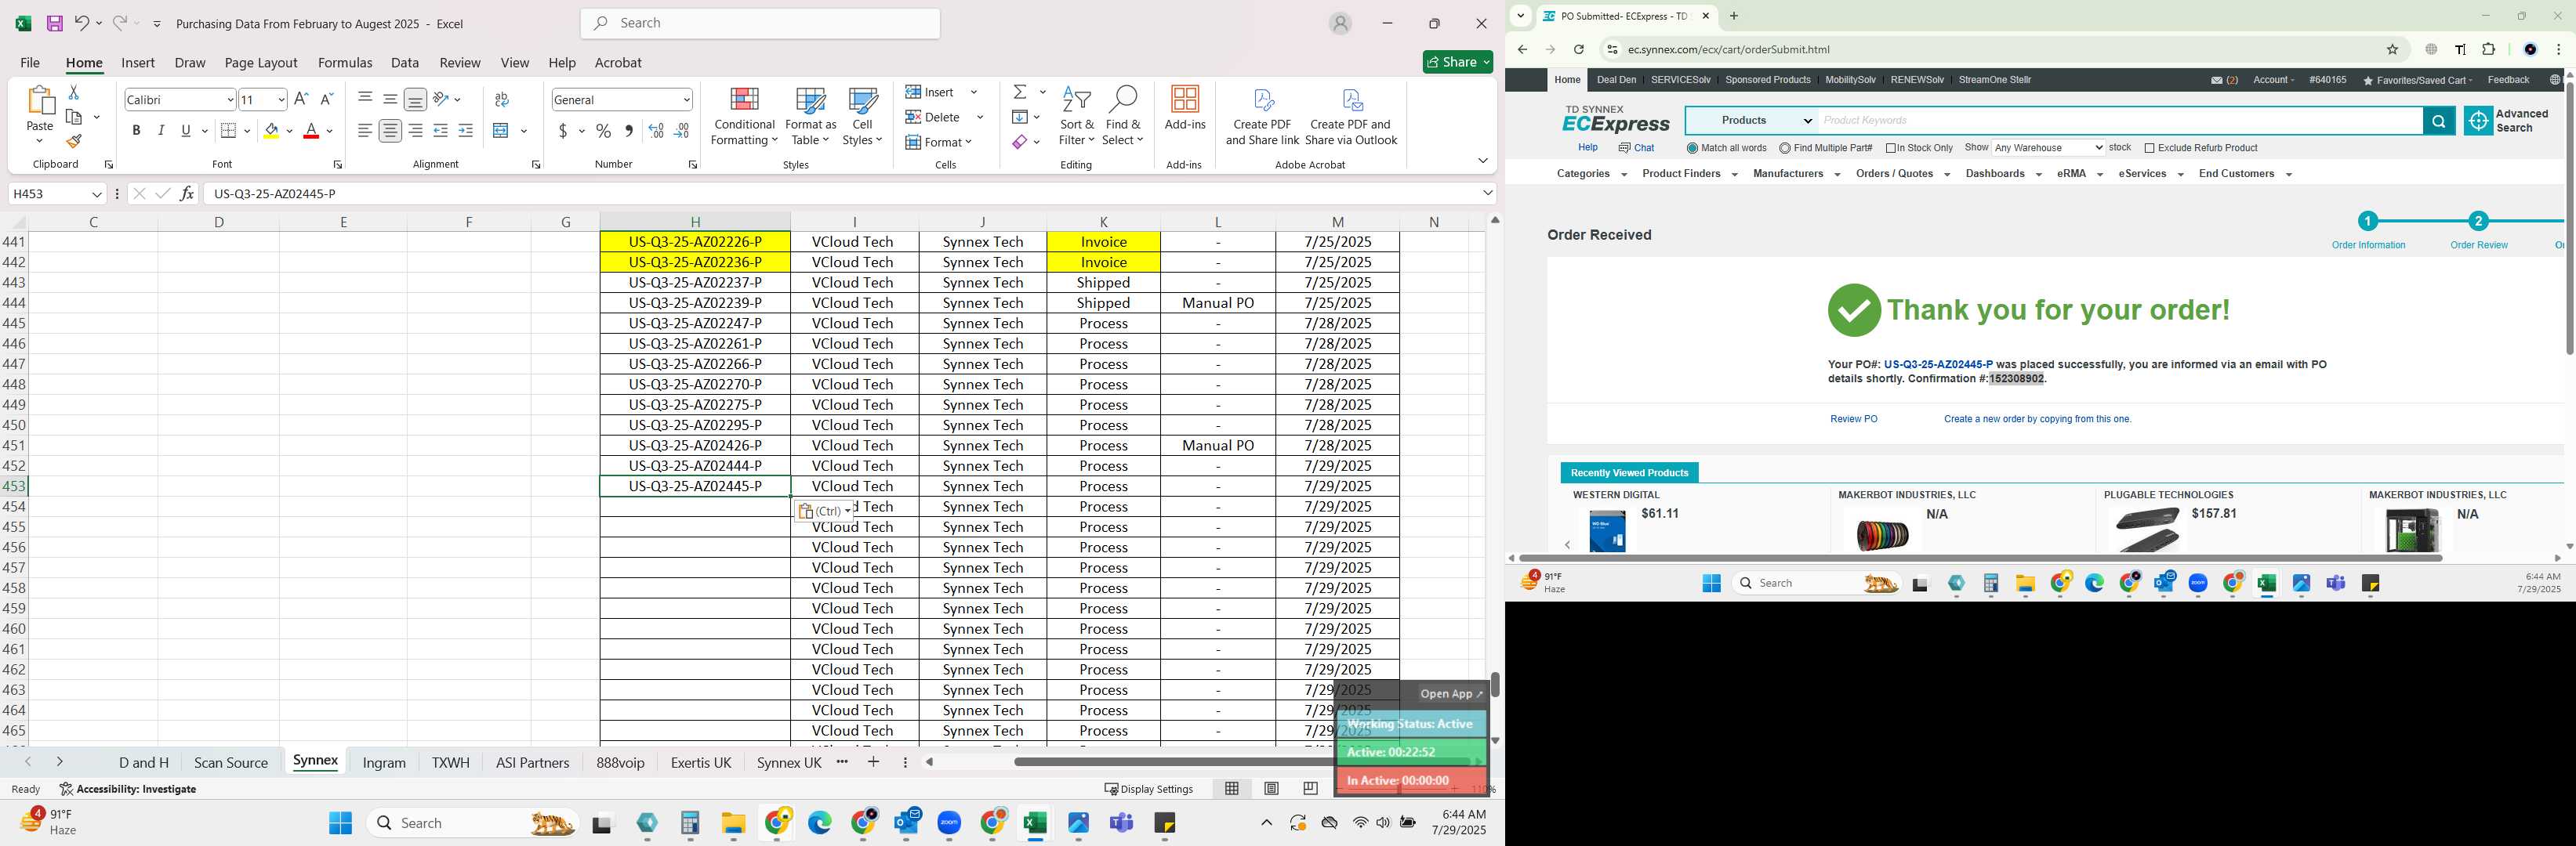Image resolution: width=2576 pixels, height=846 pixels.
Task: Open the Formulas ribbon tab
Action: point(345,63)
